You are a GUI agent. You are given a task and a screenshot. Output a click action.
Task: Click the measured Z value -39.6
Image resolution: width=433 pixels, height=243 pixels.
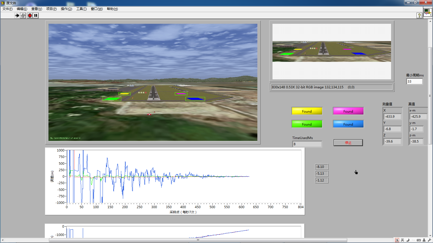pyautogui.click(x=393, y=141)
